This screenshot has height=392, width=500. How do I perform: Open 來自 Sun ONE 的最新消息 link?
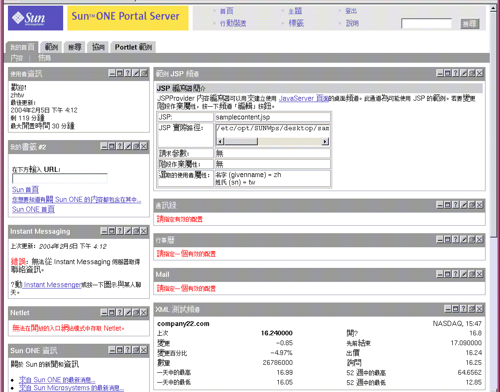[57, 380]
